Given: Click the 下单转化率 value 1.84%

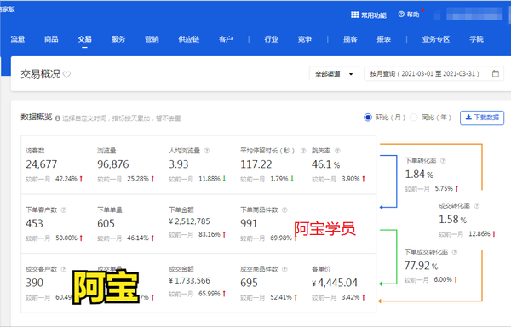Looking at the screenshot, I should [x=419, y=175].
